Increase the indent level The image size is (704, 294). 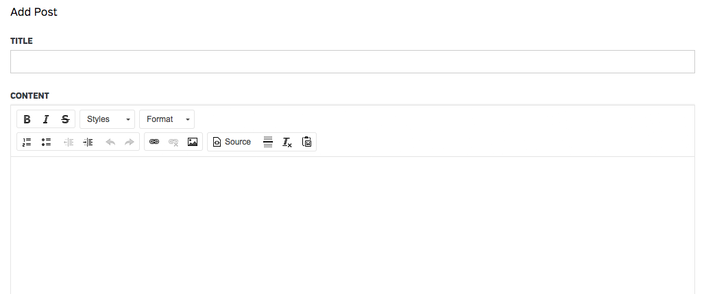point(88,142)
